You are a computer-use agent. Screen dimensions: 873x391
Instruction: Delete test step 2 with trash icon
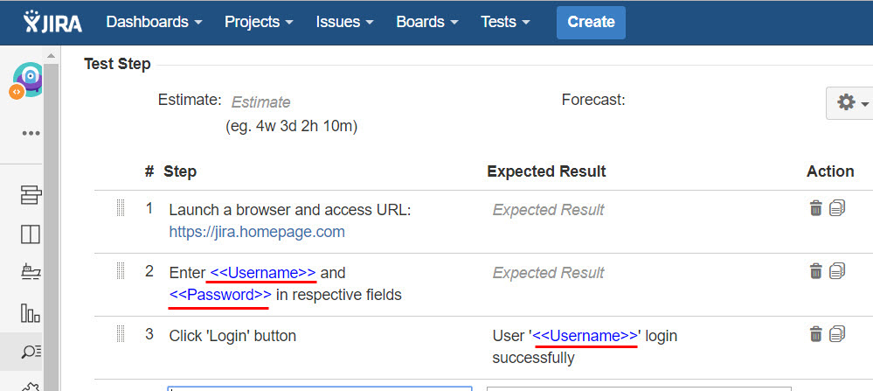point(815,271)
